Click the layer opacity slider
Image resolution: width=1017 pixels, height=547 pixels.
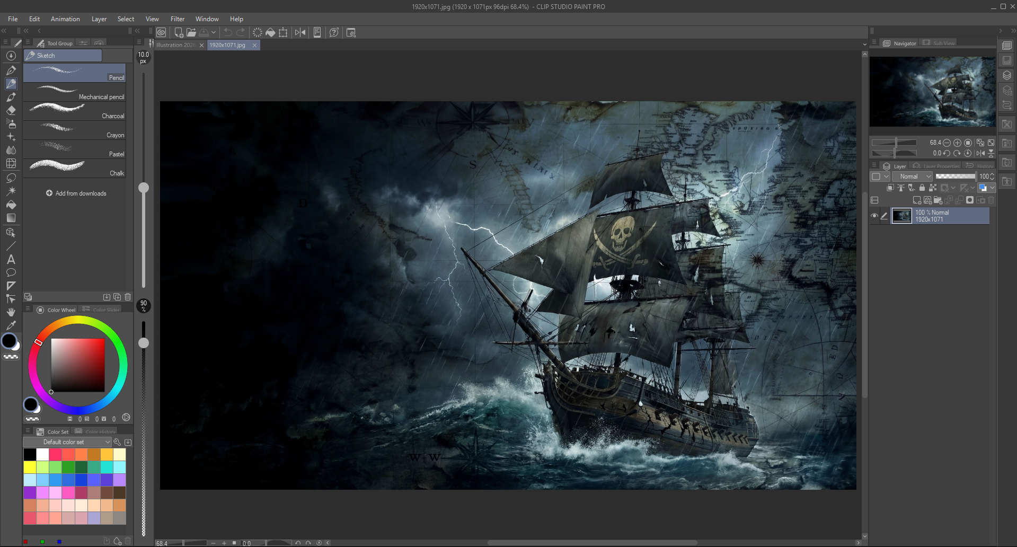tap(956, 177)
